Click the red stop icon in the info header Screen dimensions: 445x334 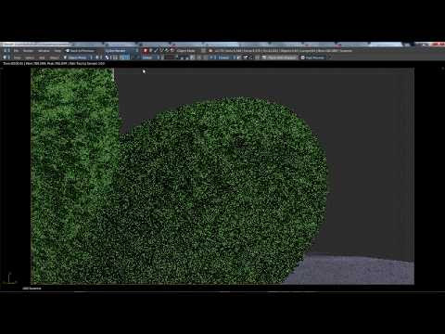coord(145,50)
